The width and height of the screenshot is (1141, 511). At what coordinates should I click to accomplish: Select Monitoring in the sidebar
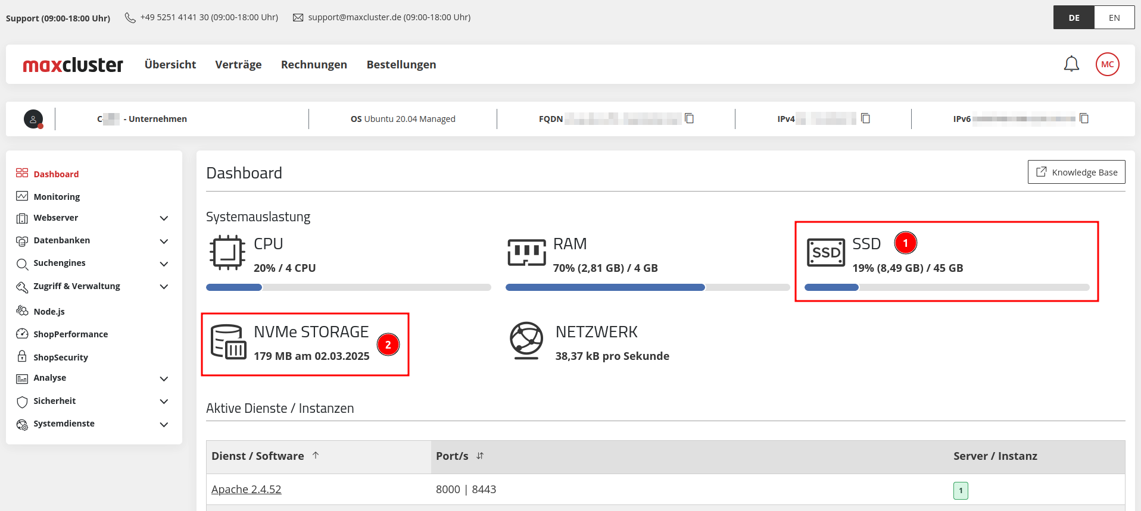tap(57, 197)
